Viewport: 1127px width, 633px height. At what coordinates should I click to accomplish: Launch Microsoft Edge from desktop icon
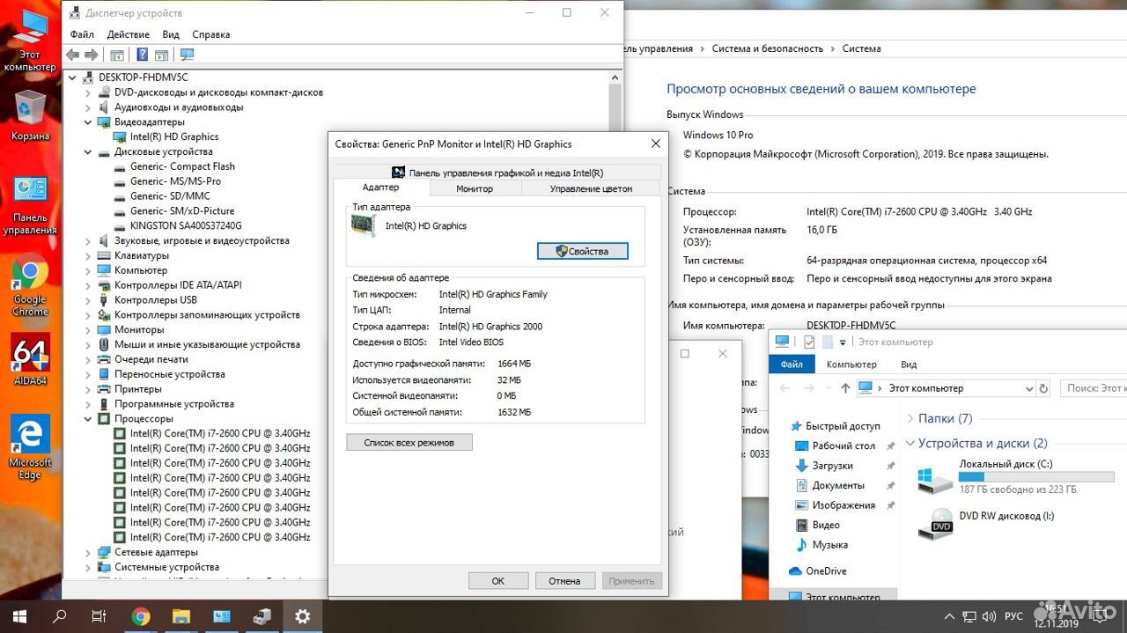click(x=30, y=447)
